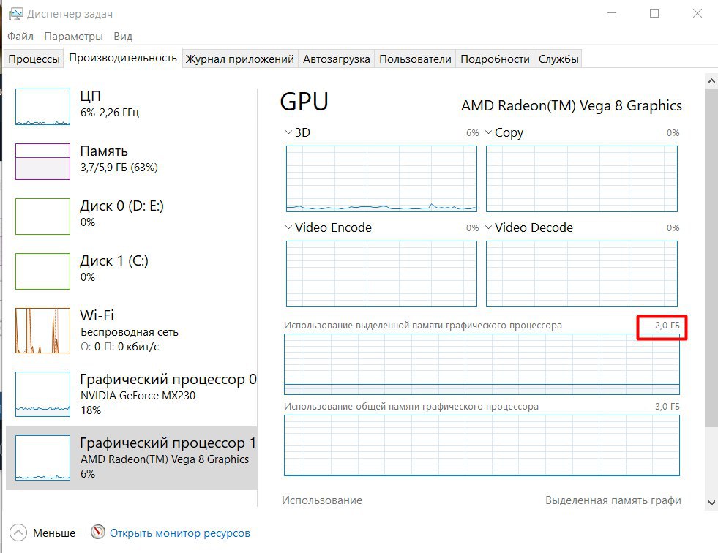Click the Video Encode graph area

[x=381, y=274]
